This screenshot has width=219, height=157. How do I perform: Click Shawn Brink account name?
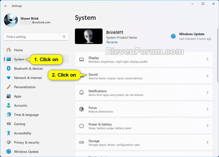pos(29,18)
